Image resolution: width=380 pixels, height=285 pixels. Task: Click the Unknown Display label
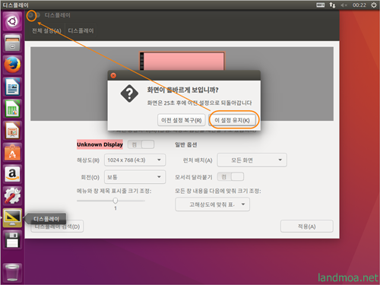click(100, 144)
